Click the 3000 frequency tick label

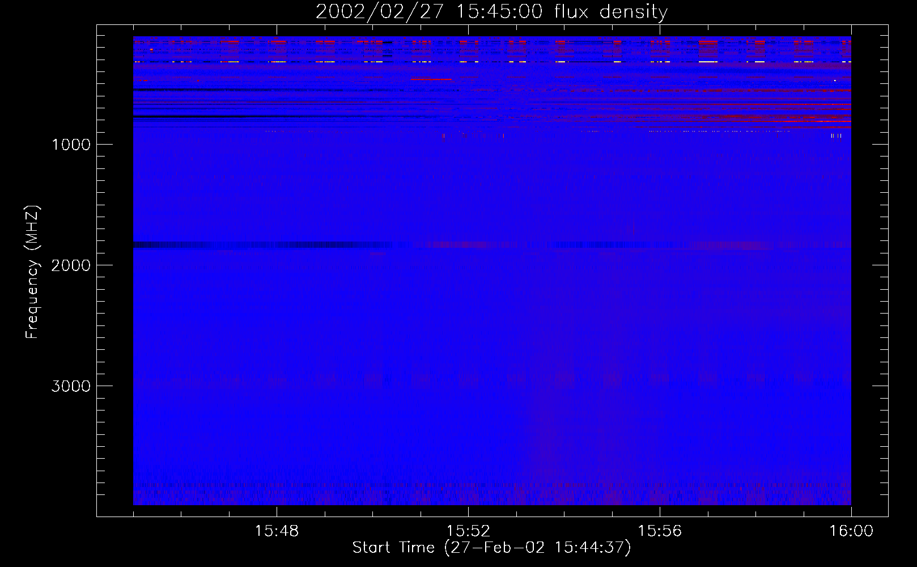(71, 386)
